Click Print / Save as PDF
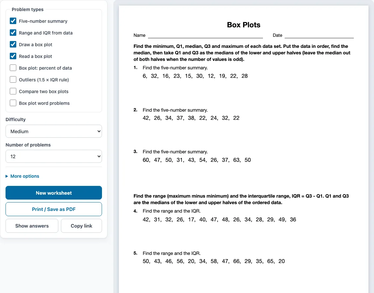 click(54, 209)
